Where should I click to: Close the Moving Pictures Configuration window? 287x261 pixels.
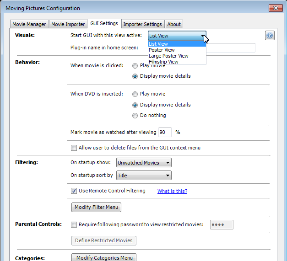[x=275, y=8]
